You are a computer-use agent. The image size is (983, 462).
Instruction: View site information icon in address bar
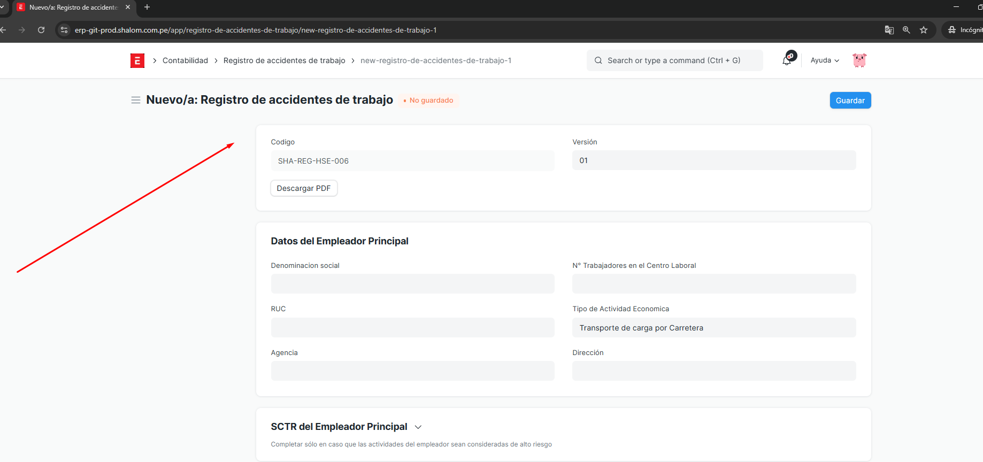64,30
